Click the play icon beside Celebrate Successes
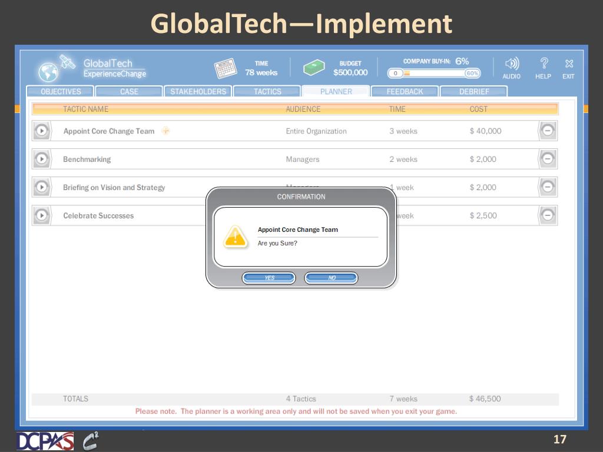 42,215
